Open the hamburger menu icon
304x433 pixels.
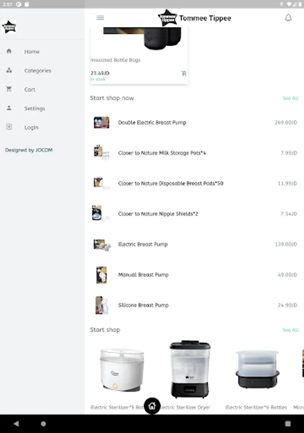[x=100, y=18]
